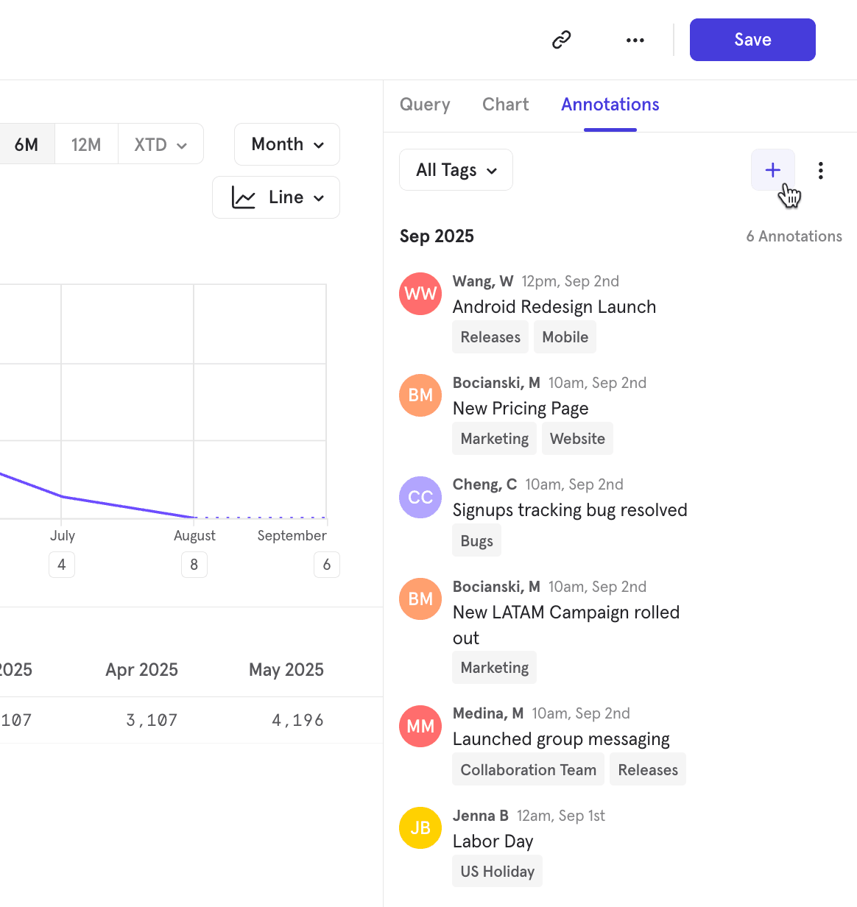The height and width of the screenshot is (907, 857).
Task: Click the JB avatar for Jenna B
Action: coord(420,827)
